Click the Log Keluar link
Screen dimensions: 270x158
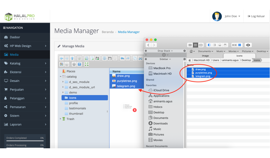(x=256, y=16)
